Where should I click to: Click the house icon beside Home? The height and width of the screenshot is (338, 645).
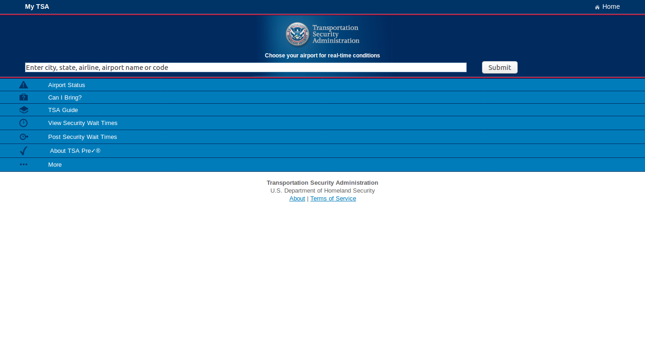[x=597, y=7]
